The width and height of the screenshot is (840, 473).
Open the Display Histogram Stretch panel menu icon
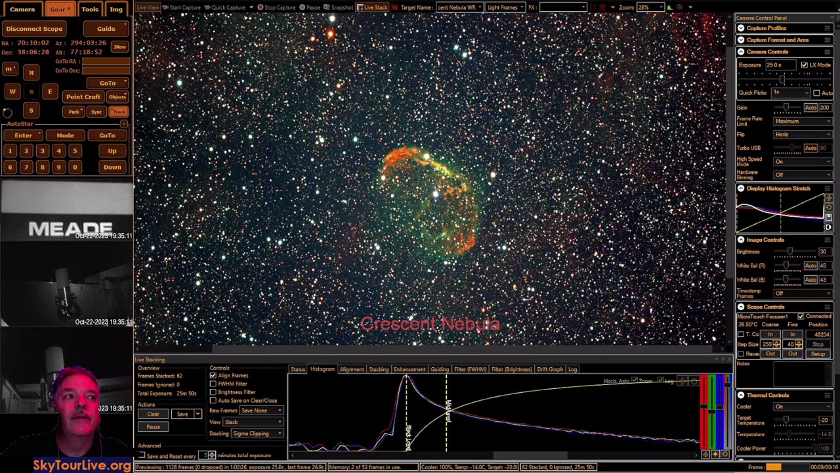[x=828, y=189]
